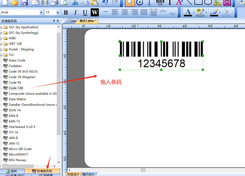Open font color dropdown arrow
The height and width of the screenshot is (176, 245).
coord(194,12)
